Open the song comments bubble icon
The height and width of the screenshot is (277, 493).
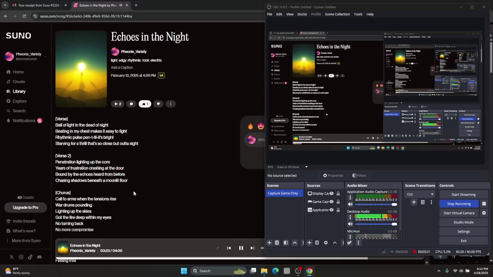click(x=131, y=104)
